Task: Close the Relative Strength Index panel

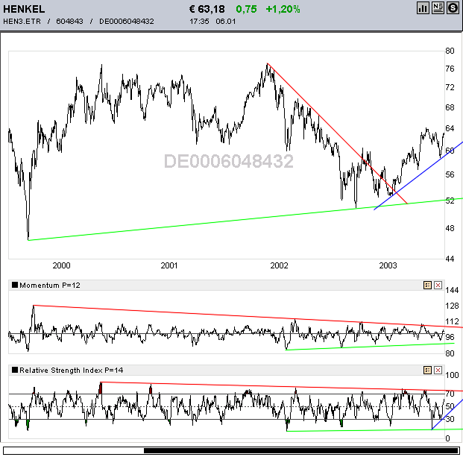Action: point(438,371)
